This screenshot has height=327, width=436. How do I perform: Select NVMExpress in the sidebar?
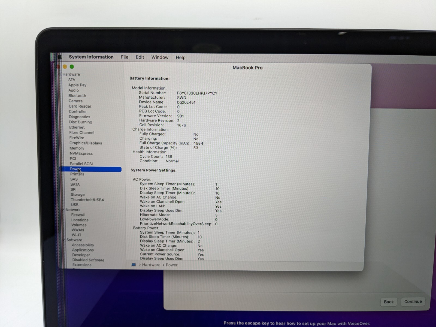[81, 153]
